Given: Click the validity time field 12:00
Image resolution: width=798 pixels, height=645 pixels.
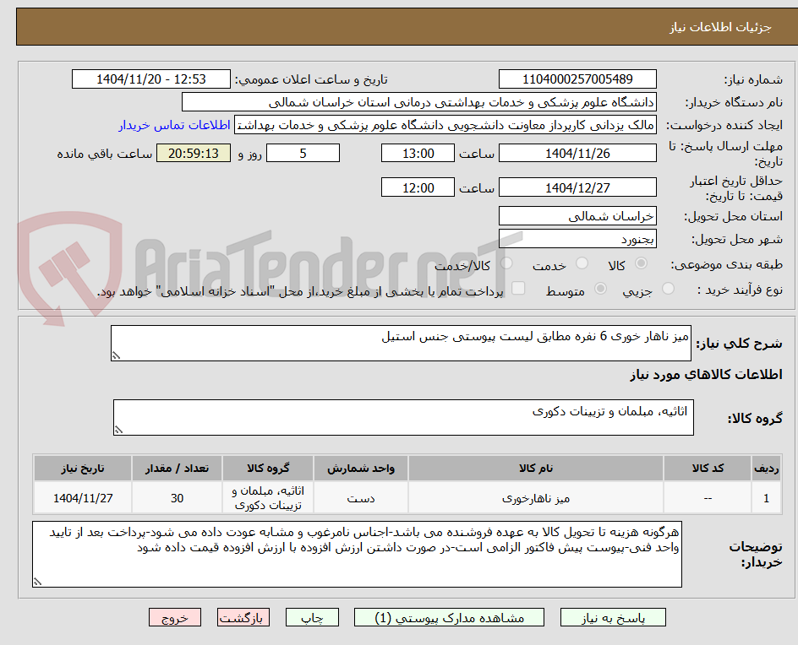Looking at the screenshot, I should point(418,187).
